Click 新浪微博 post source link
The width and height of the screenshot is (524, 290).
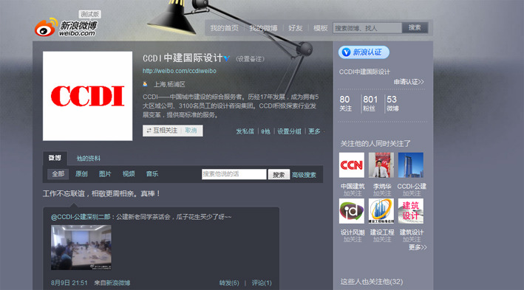click(x=118, y=283)
